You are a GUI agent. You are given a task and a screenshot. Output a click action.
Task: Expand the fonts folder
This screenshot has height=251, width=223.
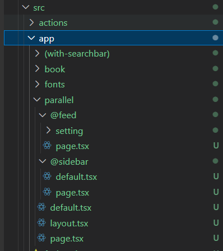coord(37,84)
